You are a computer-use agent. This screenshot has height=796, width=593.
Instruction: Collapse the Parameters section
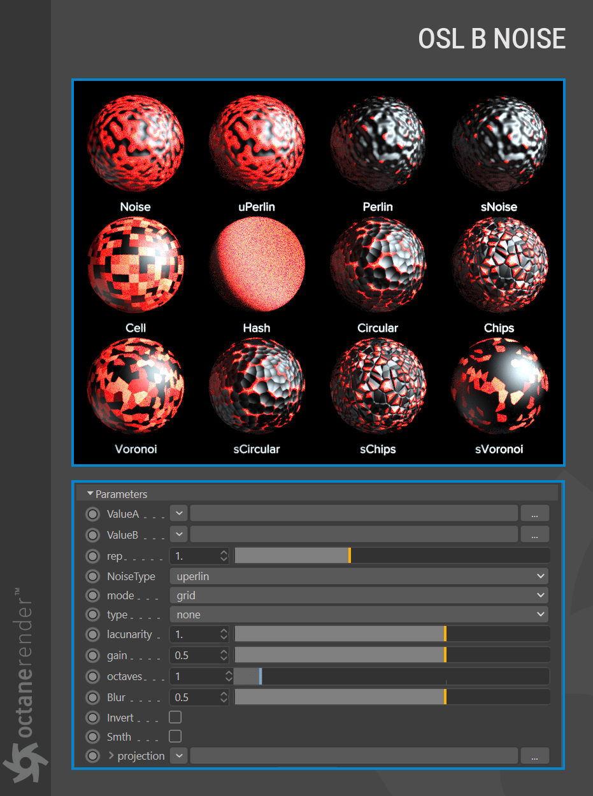90,494
